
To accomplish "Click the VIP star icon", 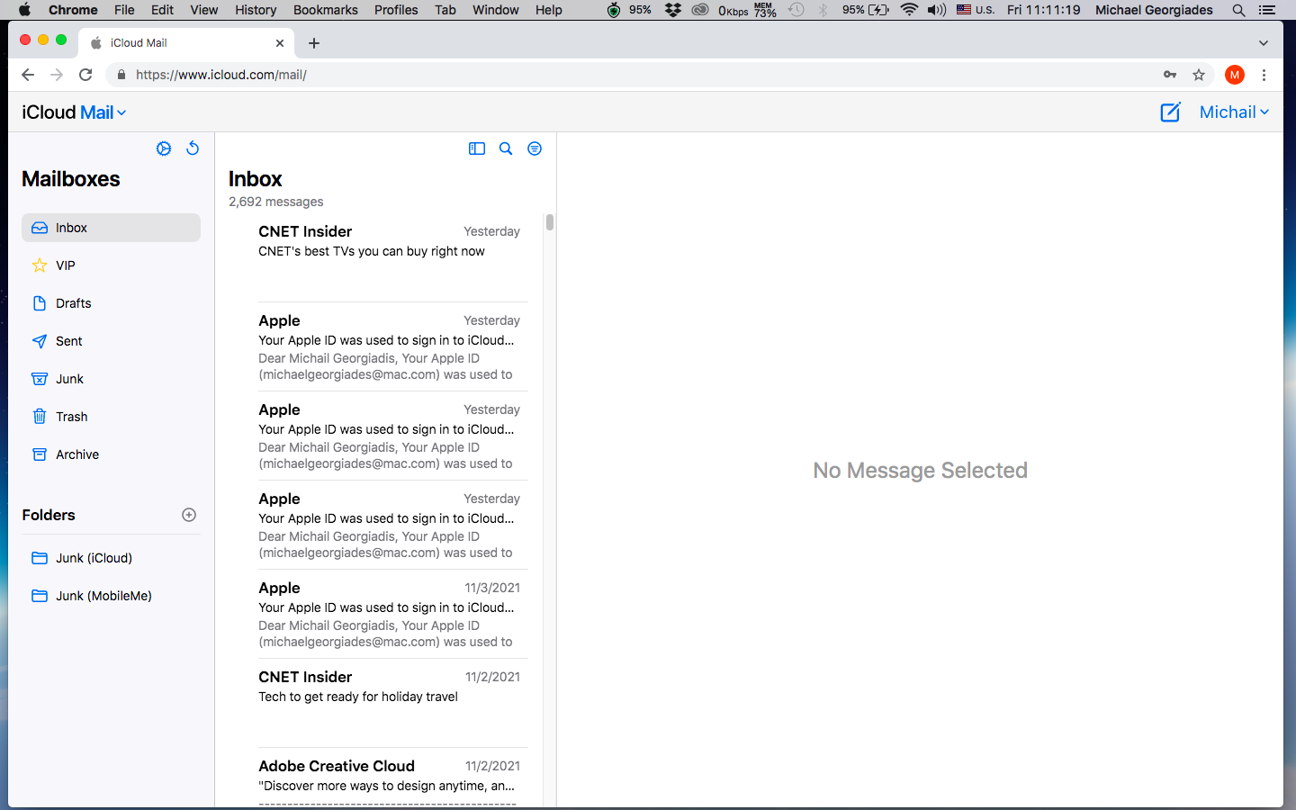I will [x=40, y=265].
